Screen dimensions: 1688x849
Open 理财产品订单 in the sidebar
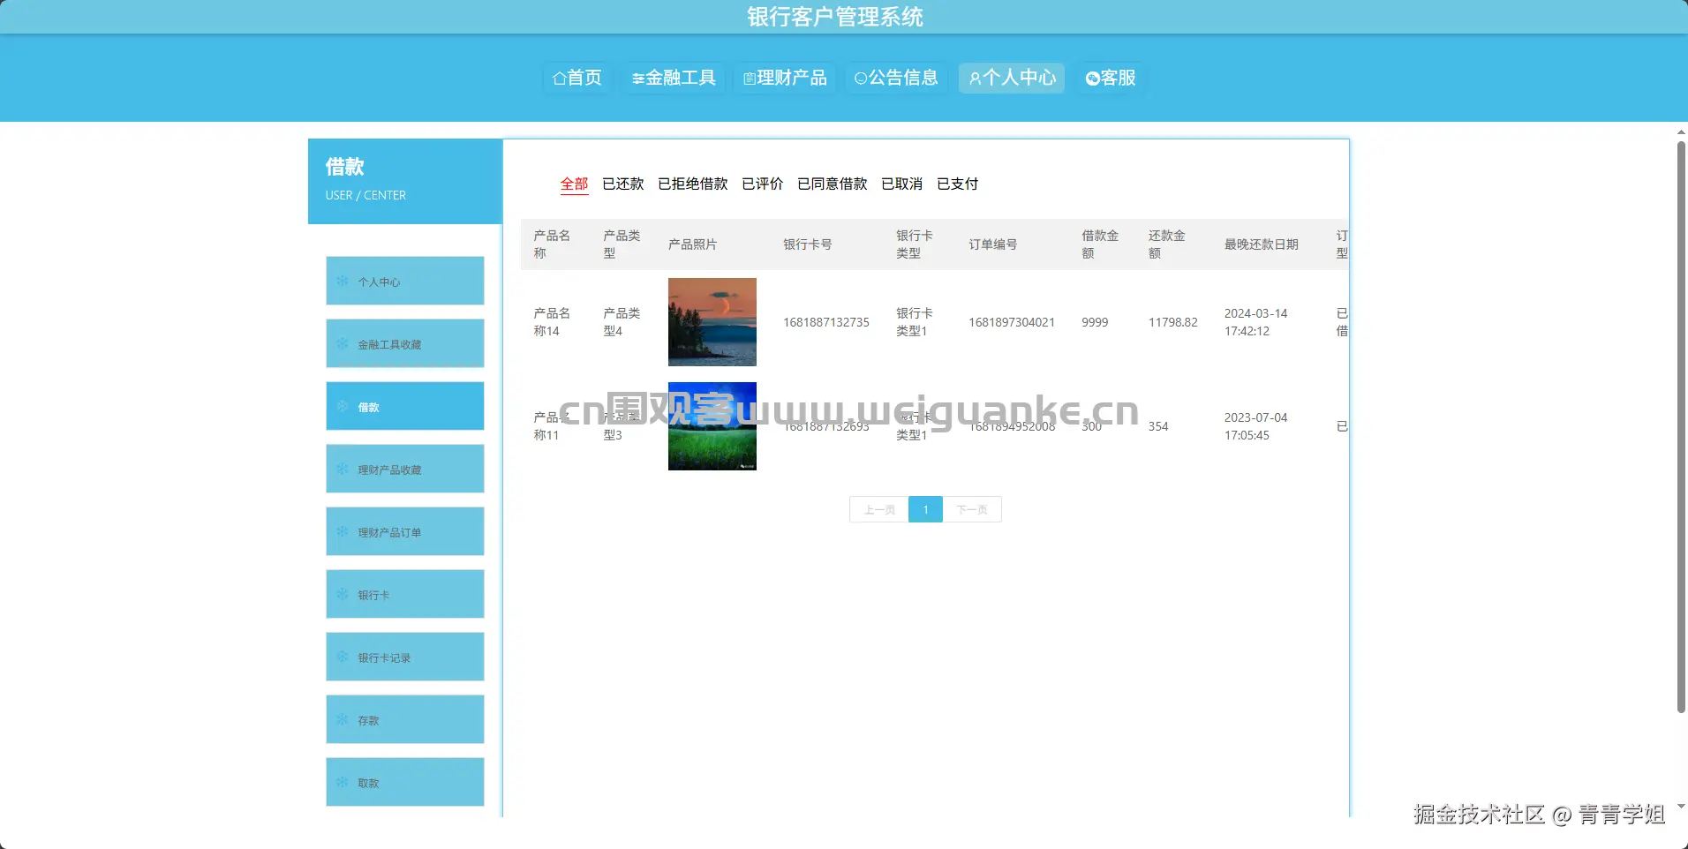[405, 531]
